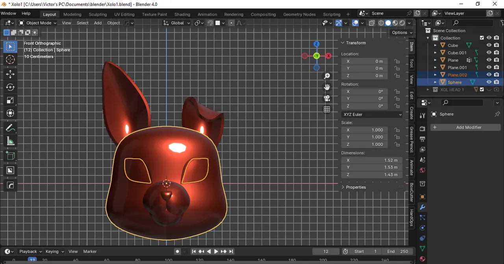Select wireframe viewport shading mode

(x=381, y=23)
